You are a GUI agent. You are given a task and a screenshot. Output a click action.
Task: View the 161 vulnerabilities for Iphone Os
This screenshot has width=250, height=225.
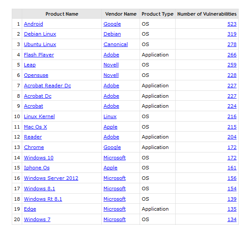click(232, 168)
